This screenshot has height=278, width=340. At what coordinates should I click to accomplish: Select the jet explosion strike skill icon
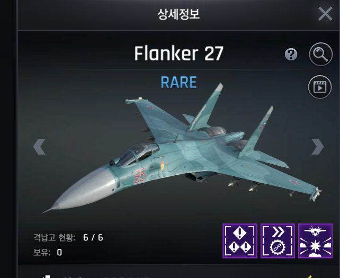point(315,241)
